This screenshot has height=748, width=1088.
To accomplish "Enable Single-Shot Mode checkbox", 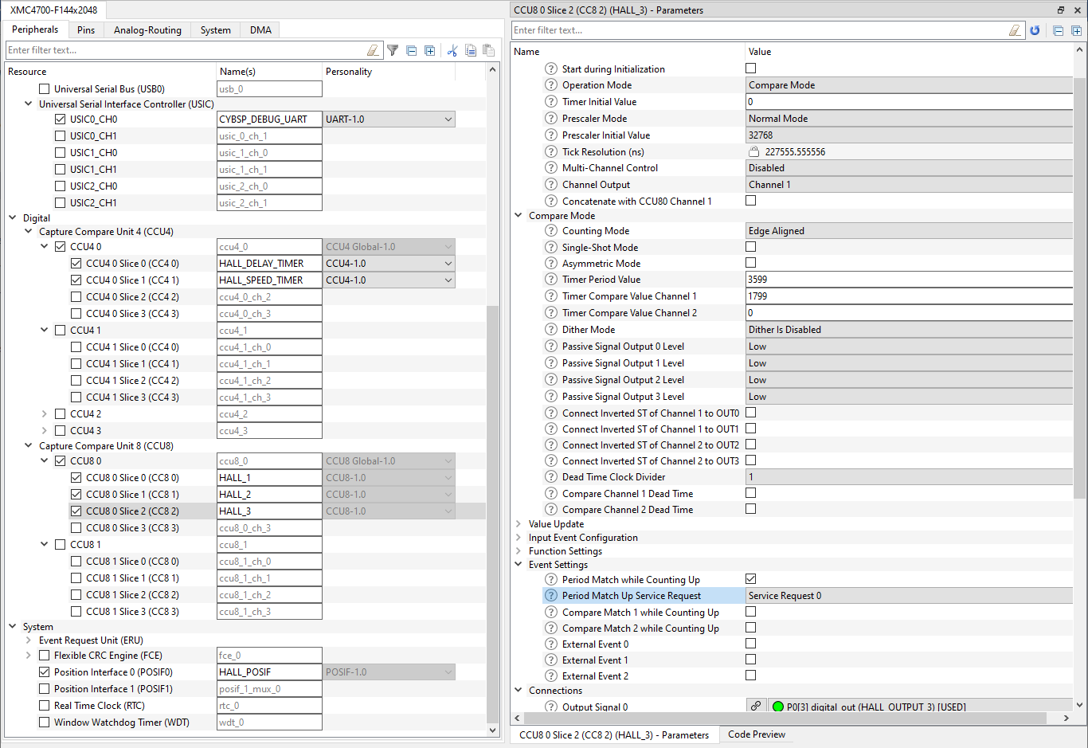I will (751, 247).
